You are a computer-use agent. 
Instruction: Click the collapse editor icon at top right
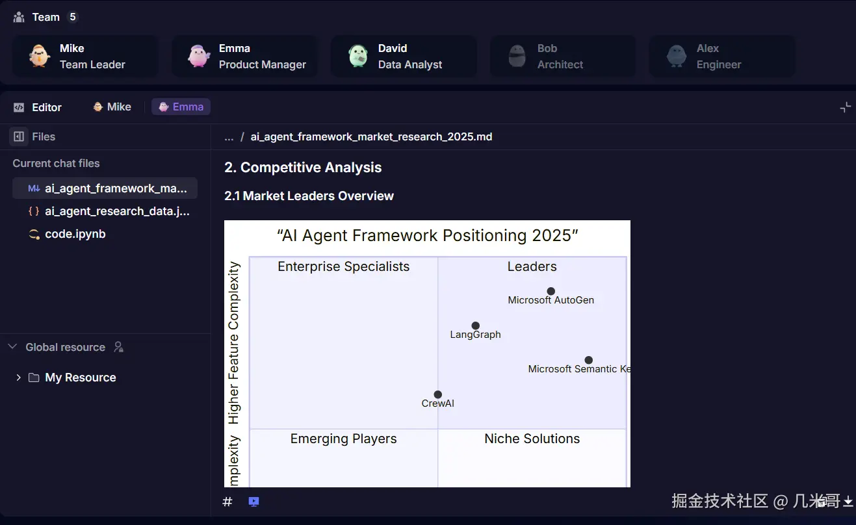pos(845,107)
